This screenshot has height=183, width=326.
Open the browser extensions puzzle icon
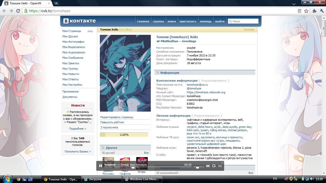pos(315,11)
